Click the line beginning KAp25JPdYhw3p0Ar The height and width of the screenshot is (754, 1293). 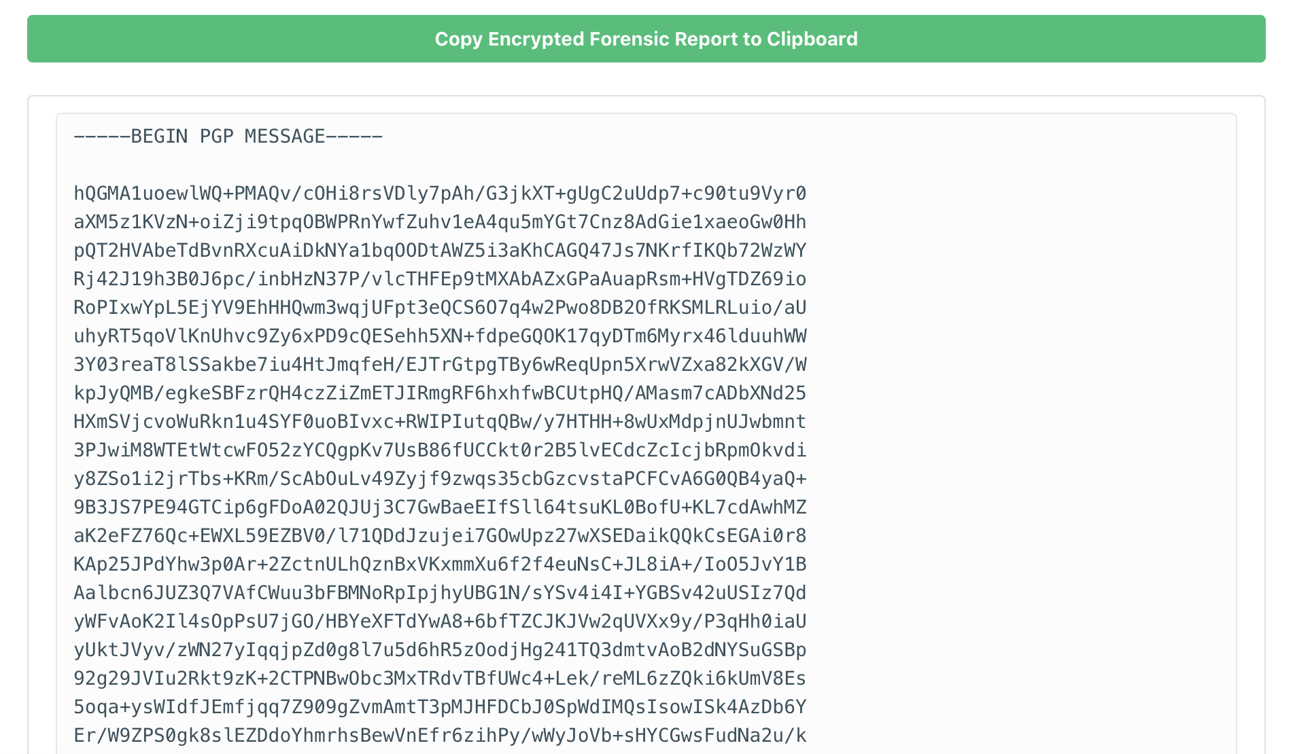[439, 564]
